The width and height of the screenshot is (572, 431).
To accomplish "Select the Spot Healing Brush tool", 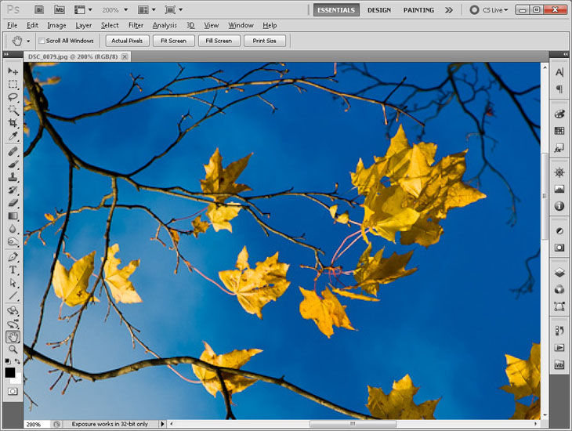I will click(13, 151).
